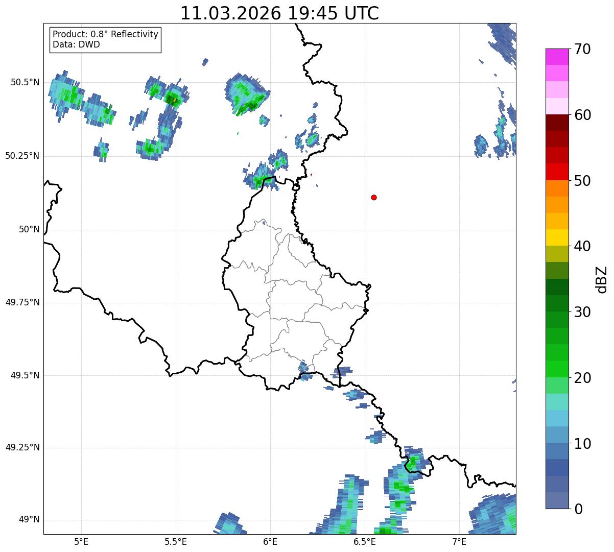
Task: Click the colorbar tick value 0
Action: [578, 509]
